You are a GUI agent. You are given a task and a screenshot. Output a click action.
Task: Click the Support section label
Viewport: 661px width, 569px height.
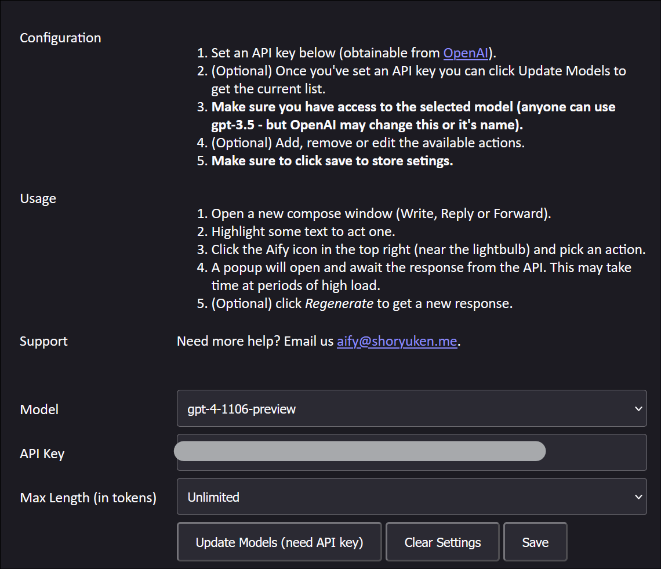(43, 341)
